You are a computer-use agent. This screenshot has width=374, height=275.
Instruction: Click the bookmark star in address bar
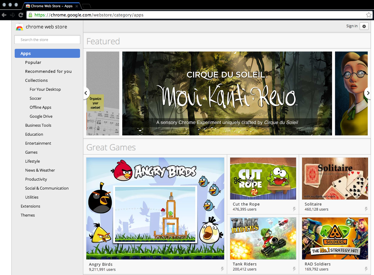[368, 15]
